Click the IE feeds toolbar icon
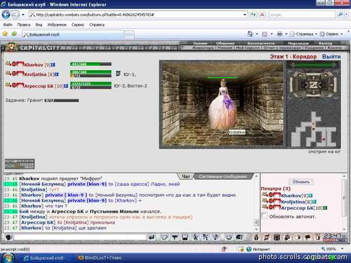Viewport: 351px width, 263px height. point(264,34)
